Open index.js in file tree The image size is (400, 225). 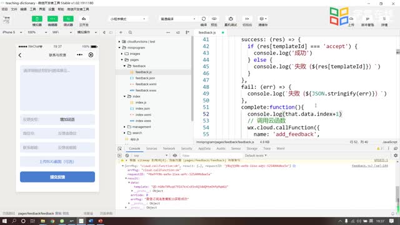pyautogui.click(x=141, y=102)
